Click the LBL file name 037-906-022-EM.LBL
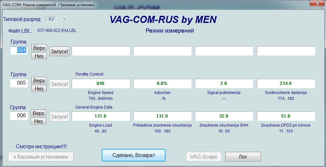 [57, 31]
